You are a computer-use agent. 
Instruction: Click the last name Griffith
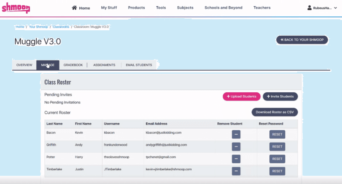tap(51, 145)
